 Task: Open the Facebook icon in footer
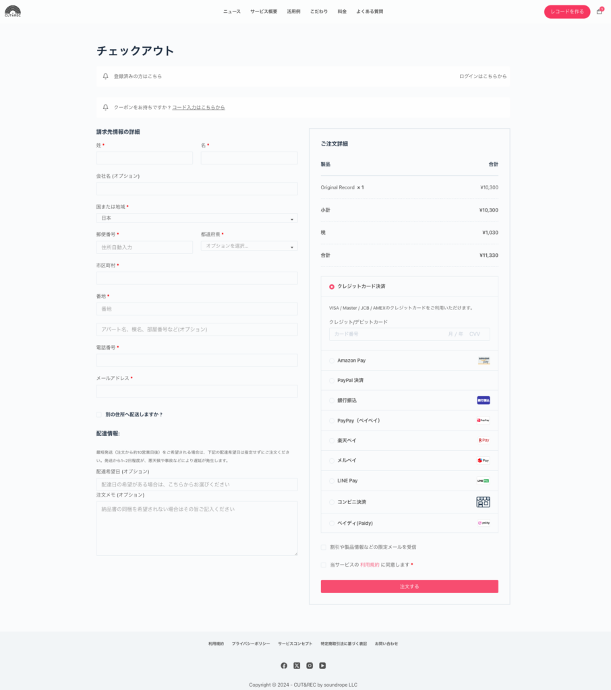pos(284,666)
